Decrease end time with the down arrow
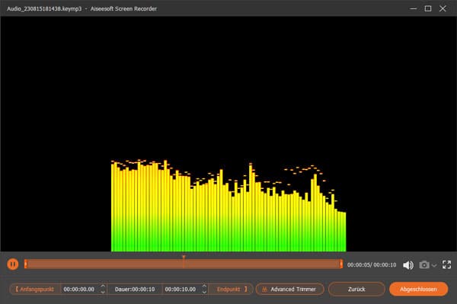This screenshot has width=457, height=304. (204, 292)
